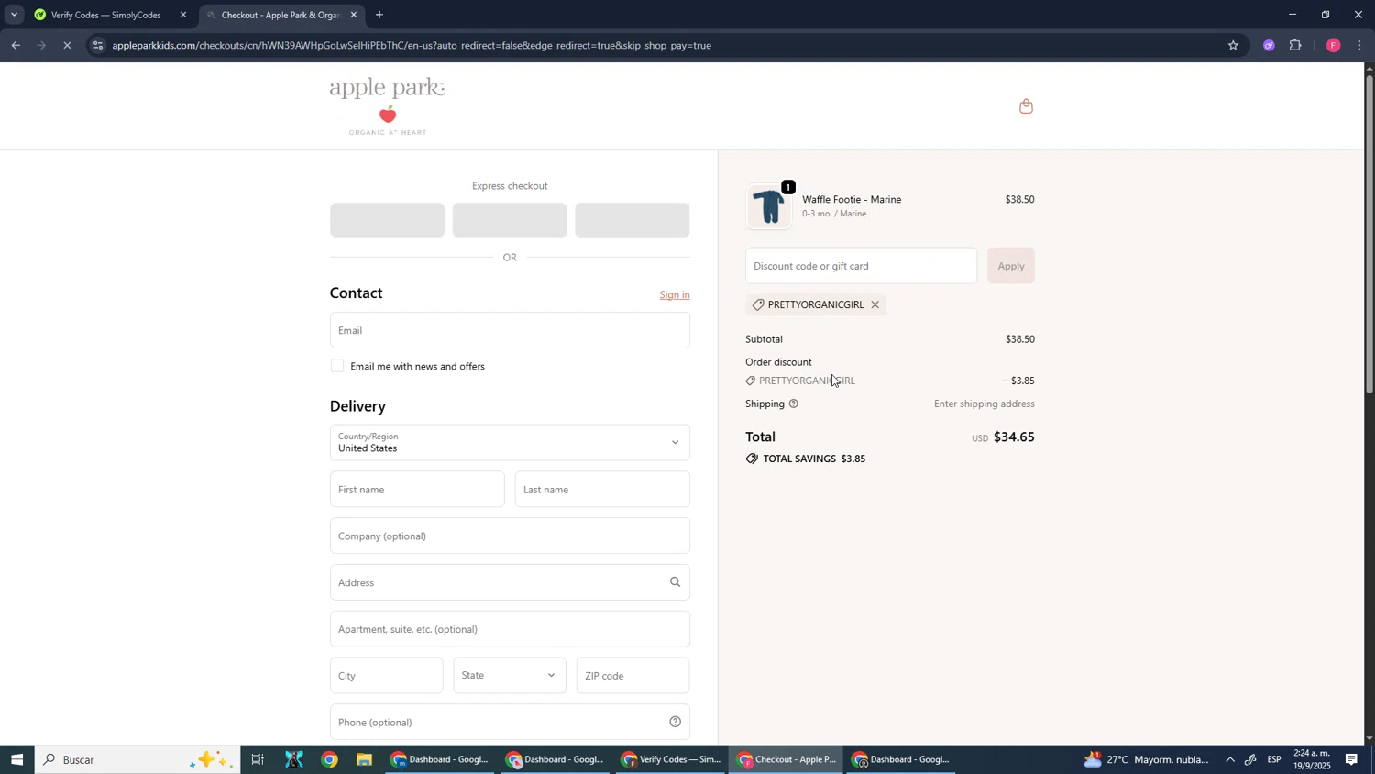Screen dimensions: 1375x774
Task: Open the pinned Chrome taskbar icon
Action: tap(330, 759)
